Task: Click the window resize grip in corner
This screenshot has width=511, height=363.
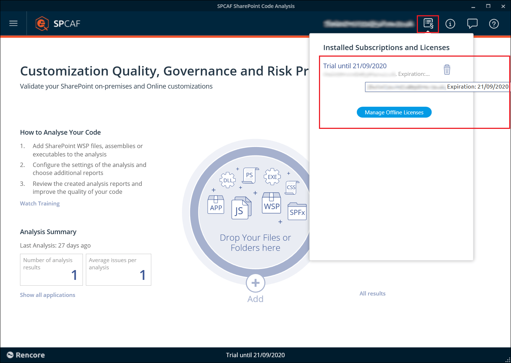Action: (508, 360)
